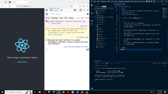List all Firefox tabs dropdown

pos(70,2)
